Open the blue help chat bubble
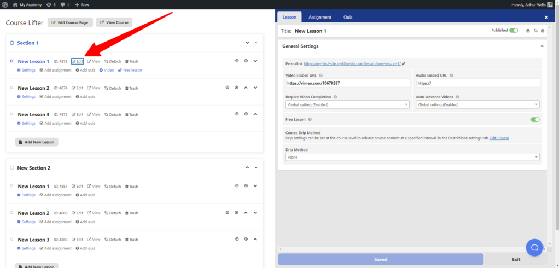This screenshot has width=560, height=268. pyautogui.click(x=534, y=248)
